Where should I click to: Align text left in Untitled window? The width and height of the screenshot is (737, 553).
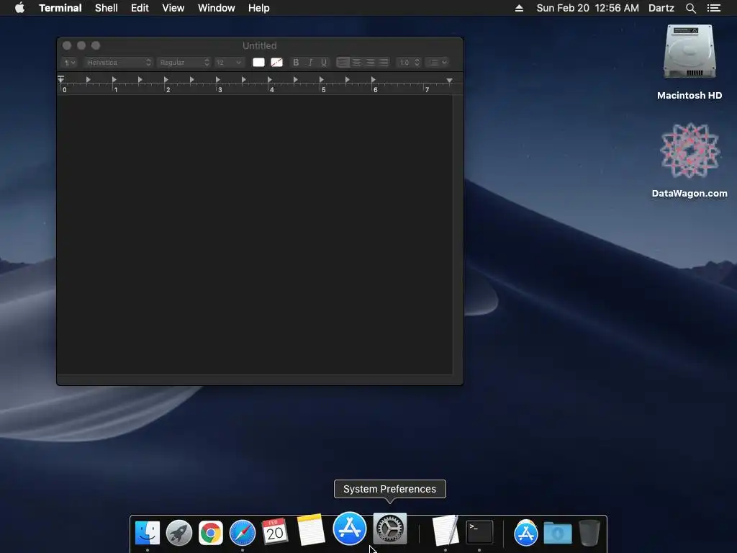(343, 62)
